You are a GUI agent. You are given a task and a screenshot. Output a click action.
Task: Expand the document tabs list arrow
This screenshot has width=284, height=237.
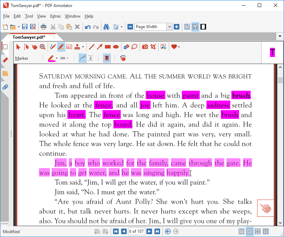click(x=280, y=36)
